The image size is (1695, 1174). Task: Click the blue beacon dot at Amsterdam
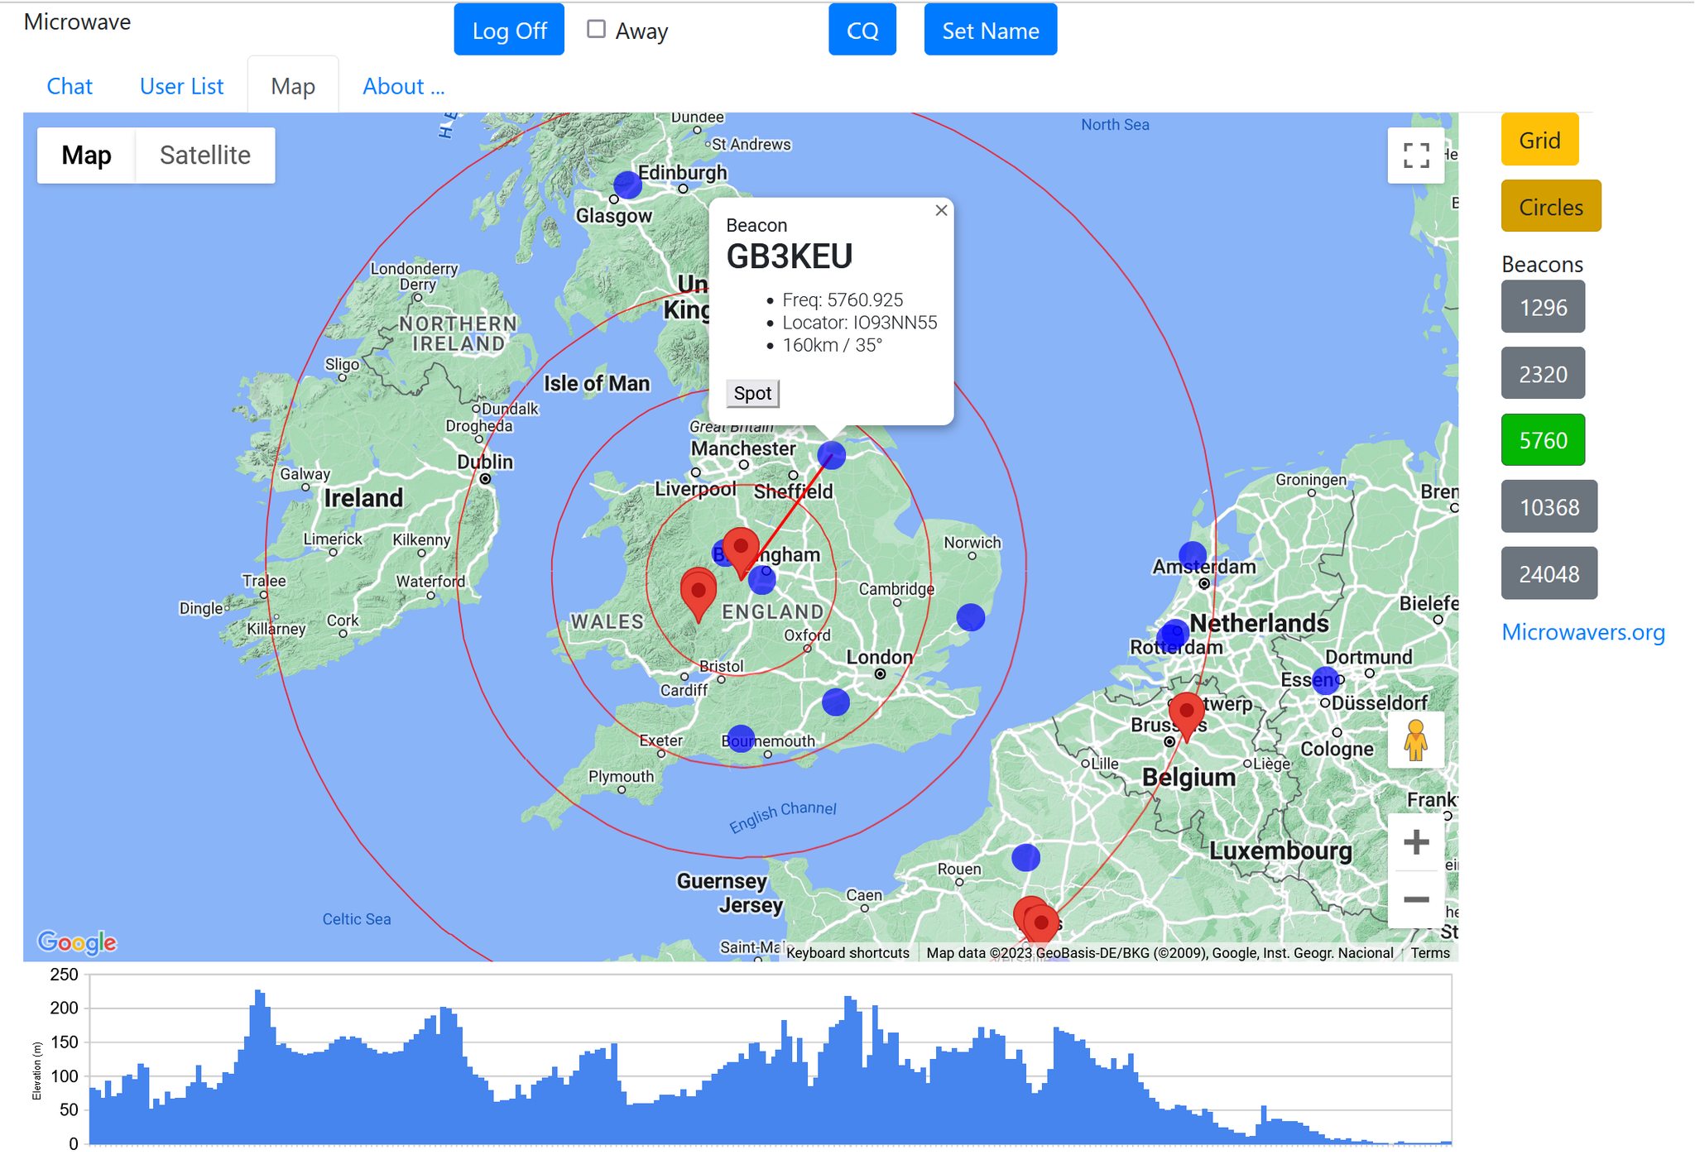pyautogui.click(x=1192, y=556)
